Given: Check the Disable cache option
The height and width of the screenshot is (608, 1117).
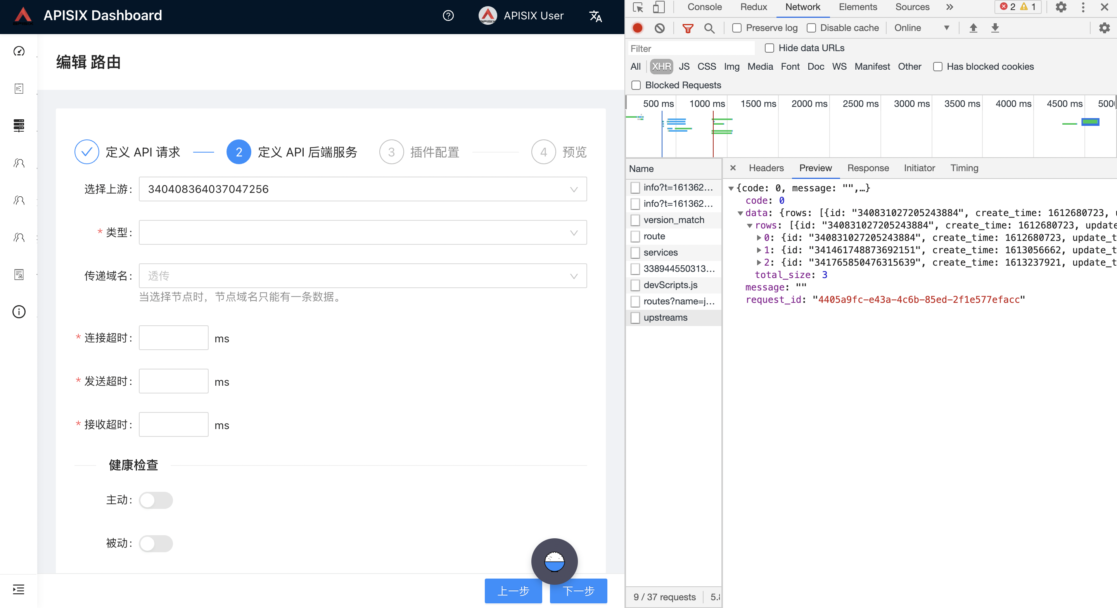Looking at the screenshot, I should coord(811,27).
